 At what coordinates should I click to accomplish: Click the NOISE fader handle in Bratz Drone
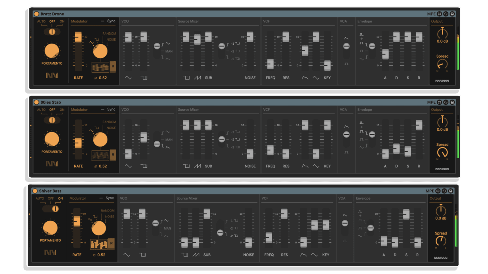[x=250, y=36]
